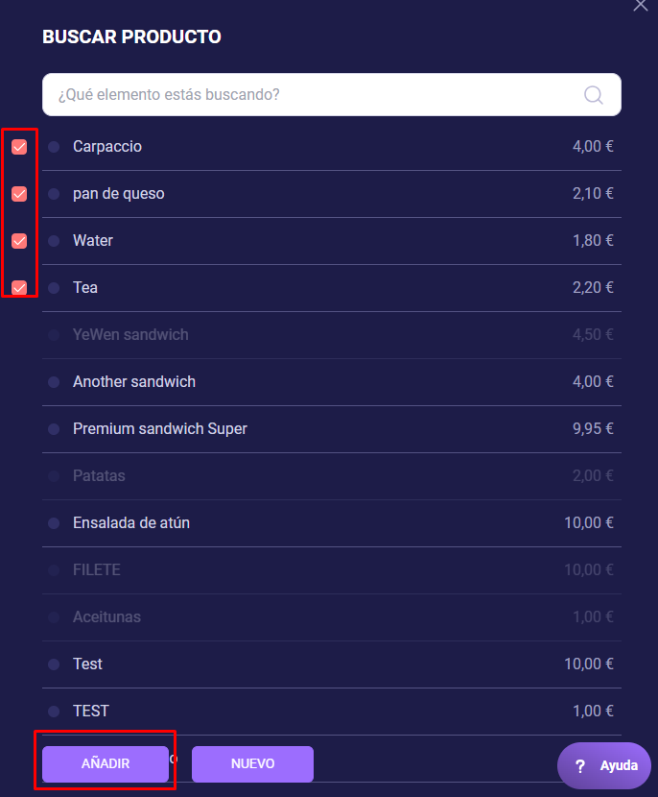
Task: Choose Ensalada de atún from list
Action: click(x=131, y=523)
